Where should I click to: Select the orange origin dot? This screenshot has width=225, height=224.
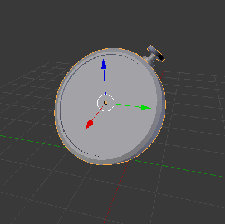click(106, 103)
